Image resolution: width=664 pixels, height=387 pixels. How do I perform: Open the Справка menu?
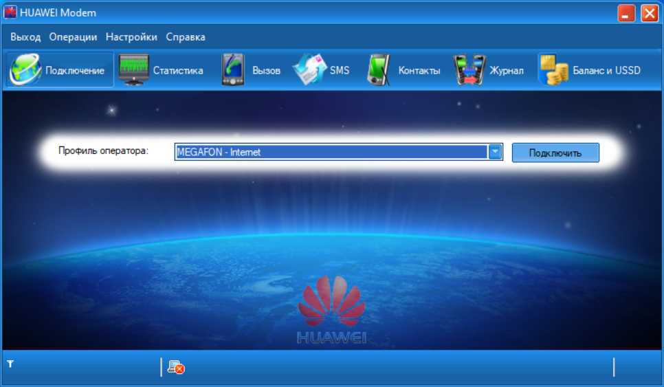tap(186, 37)
